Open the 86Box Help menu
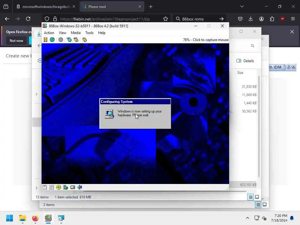 click(102, 33)
